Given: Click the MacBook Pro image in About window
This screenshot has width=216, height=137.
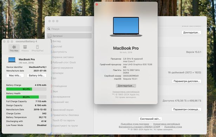Looking at the screenshot, I should (126, 27).
